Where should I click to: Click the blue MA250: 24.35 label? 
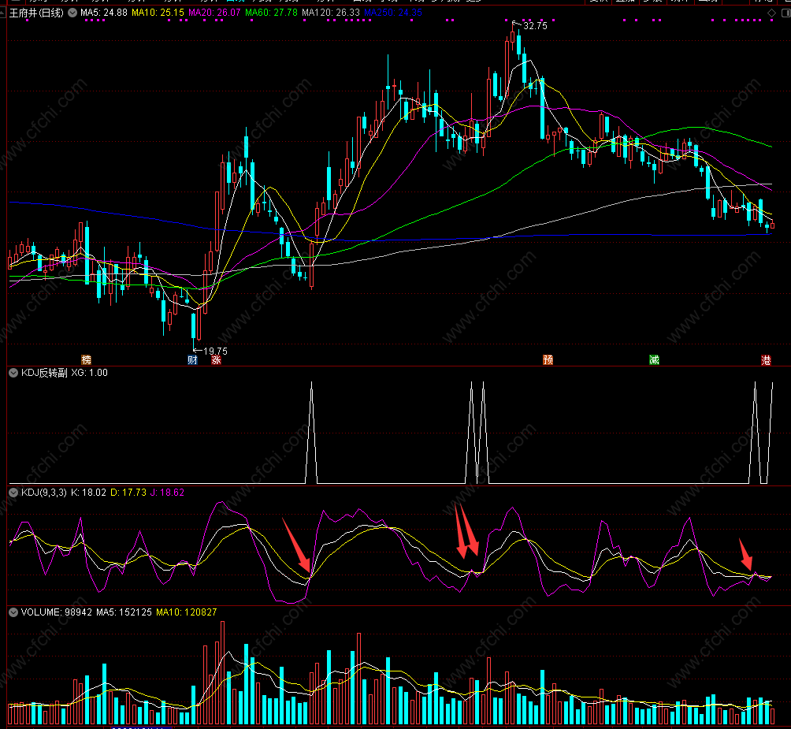[x=393, y=13]
